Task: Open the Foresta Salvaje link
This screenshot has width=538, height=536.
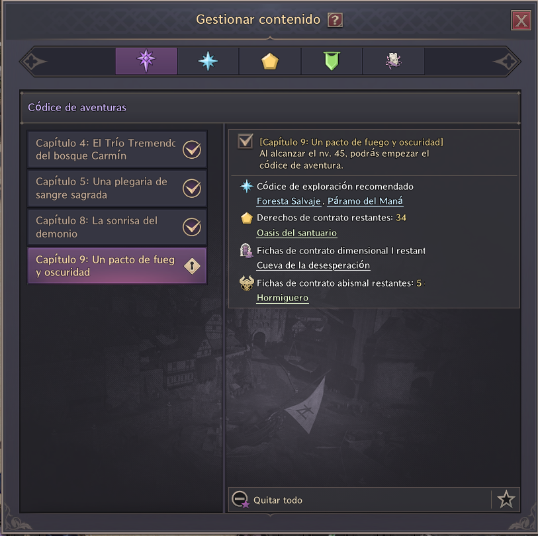Action: 289,201
